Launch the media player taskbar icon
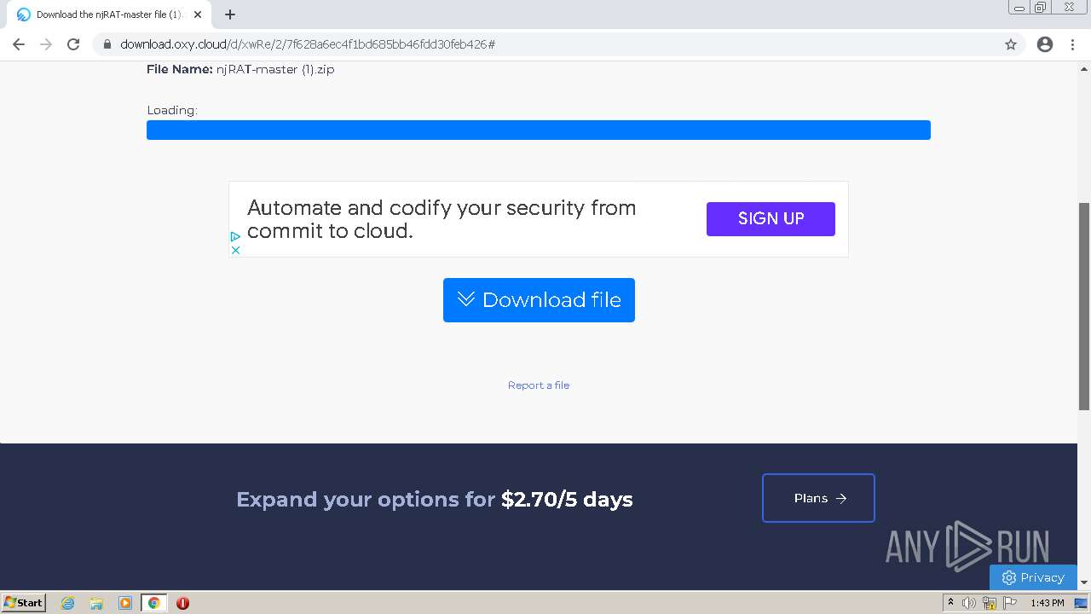The image size is (1091, 614). click(125, 603)
